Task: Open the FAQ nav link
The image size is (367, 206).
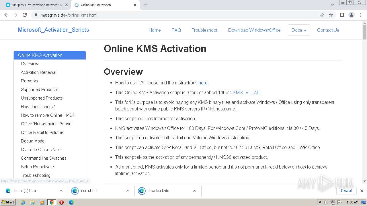Action: point(176,30)
